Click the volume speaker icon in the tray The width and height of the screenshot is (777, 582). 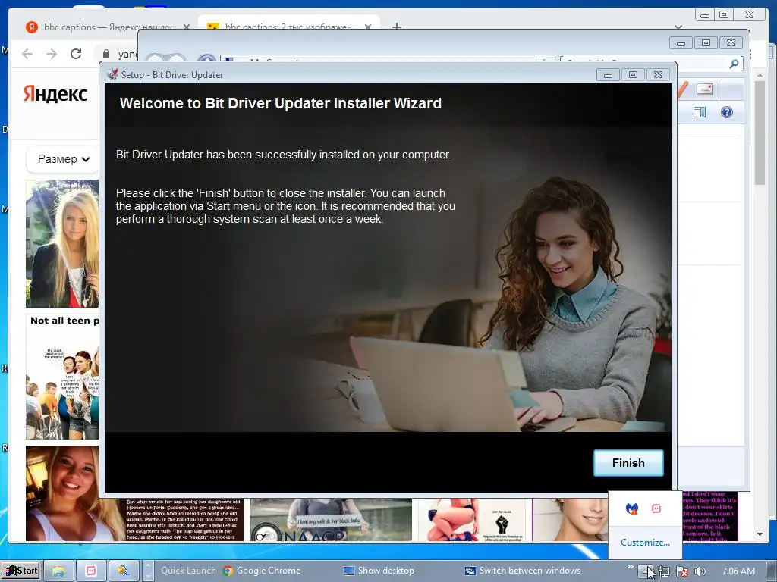(x=700, y=571)
